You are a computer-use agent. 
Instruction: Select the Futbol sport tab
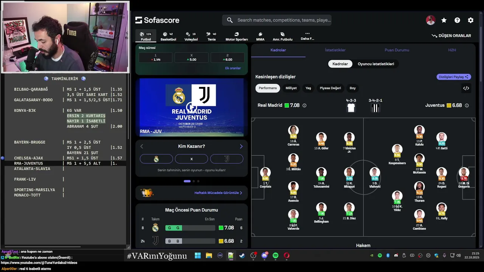click(146, 37)
